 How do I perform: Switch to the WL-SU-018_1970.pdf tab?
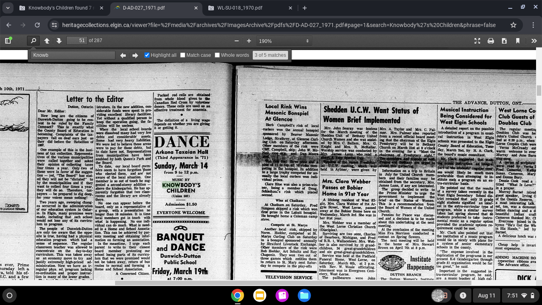point(239,8)
